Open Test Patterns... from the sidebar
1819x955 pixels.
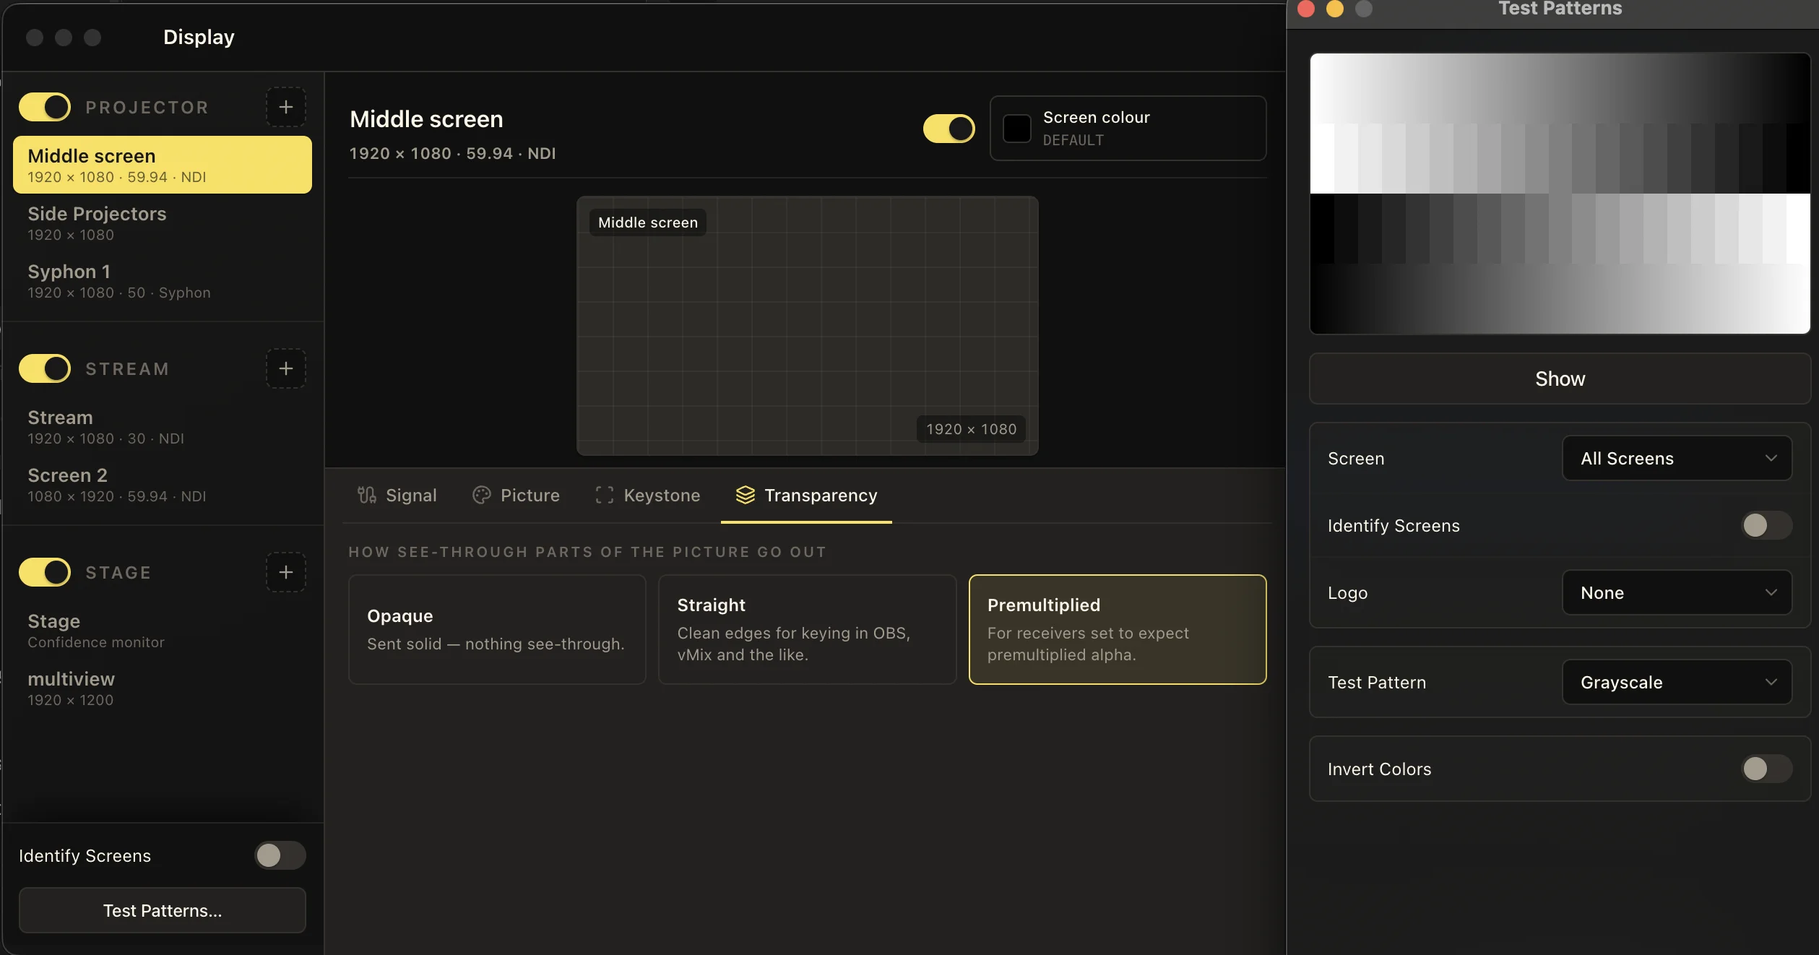click(163, 910)
